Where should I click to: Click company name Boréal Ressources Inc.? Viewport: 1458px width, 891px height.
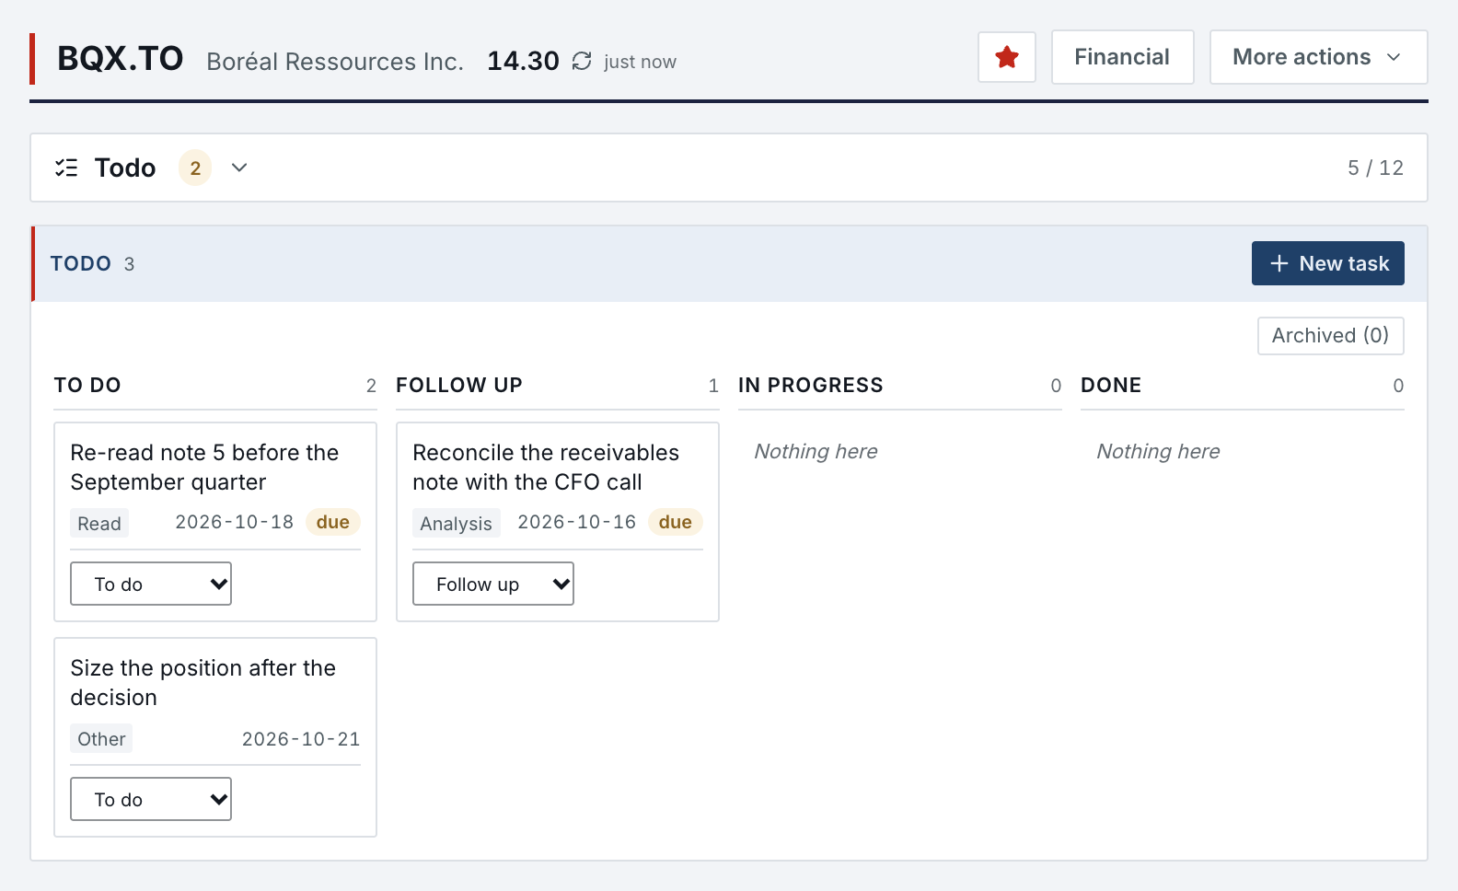[x=335, y=62]
